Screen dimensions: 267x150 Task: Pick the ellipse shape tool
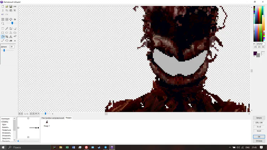tap(7, 33)
